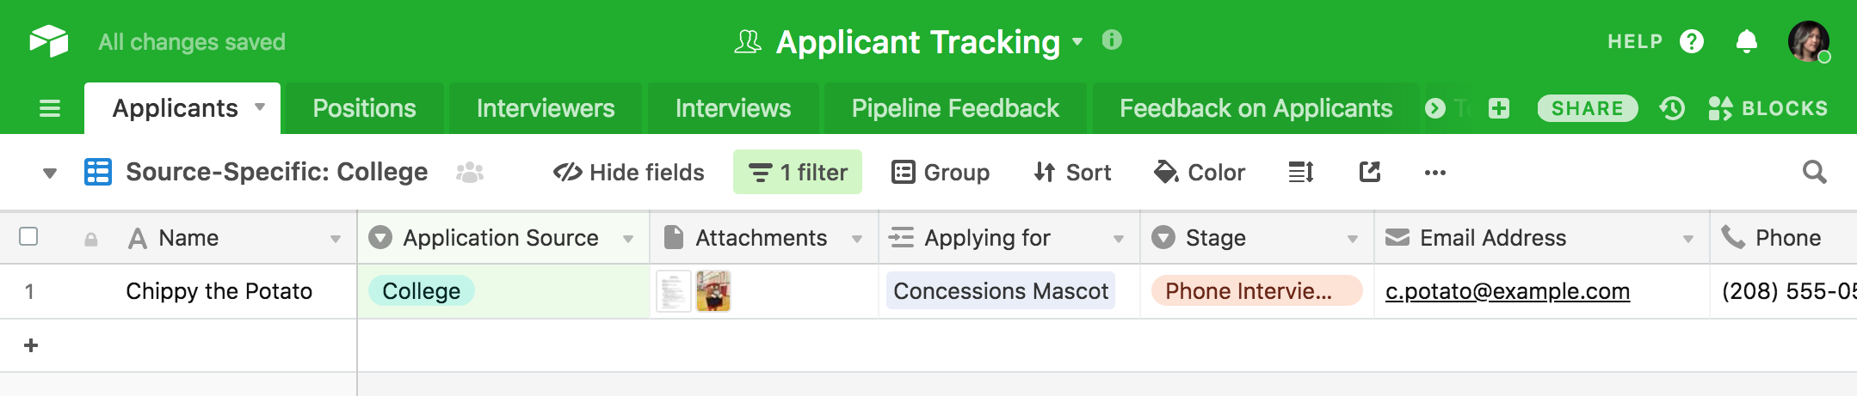This screenshot has height=396, width=1857.
Task: Open the notifications bell
Action: click(x=1746, y=41)
